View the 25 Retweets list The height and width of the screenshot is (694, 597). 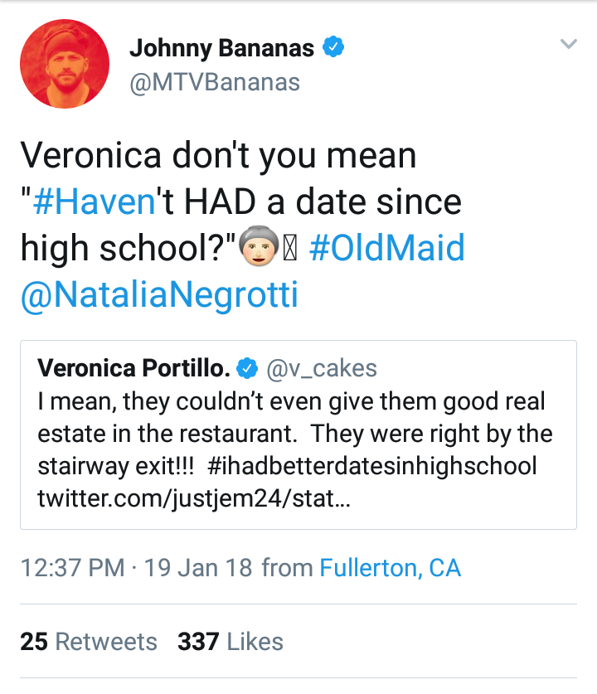pyautogui.click(x=89, y=642)
